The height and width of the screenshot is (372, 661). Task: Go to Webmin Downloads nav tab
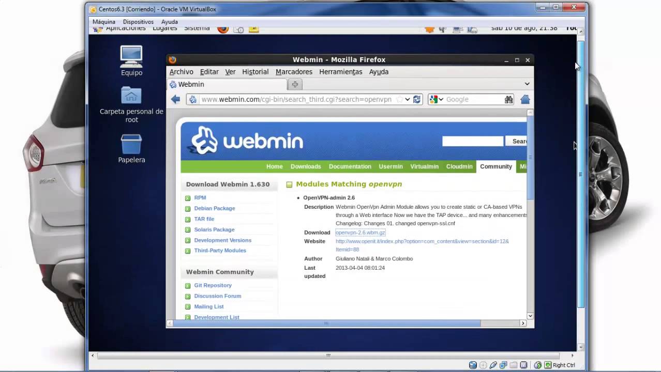coord(306,166)
